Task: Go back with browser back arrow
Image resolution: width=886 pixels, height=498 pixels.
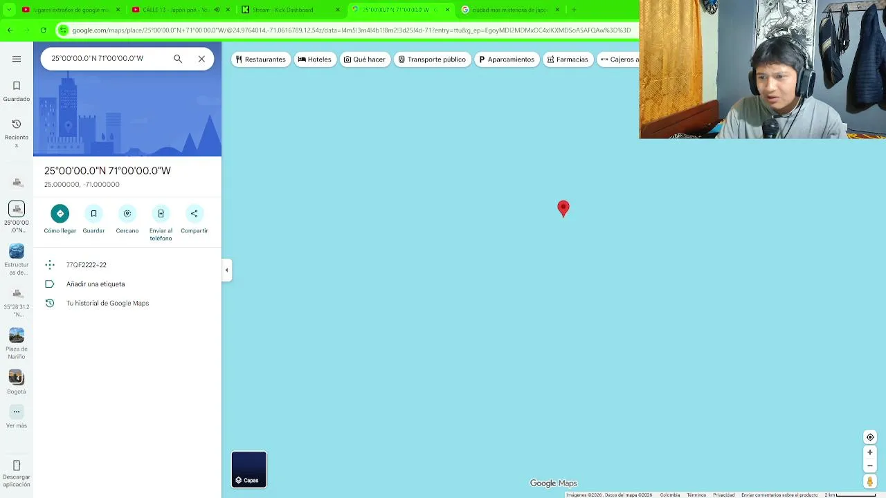Action: 10,30
